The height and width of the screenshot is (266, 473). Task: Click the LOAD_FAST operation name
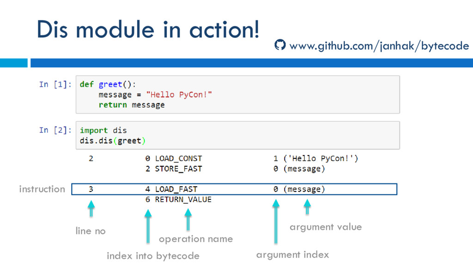[176, 189]
